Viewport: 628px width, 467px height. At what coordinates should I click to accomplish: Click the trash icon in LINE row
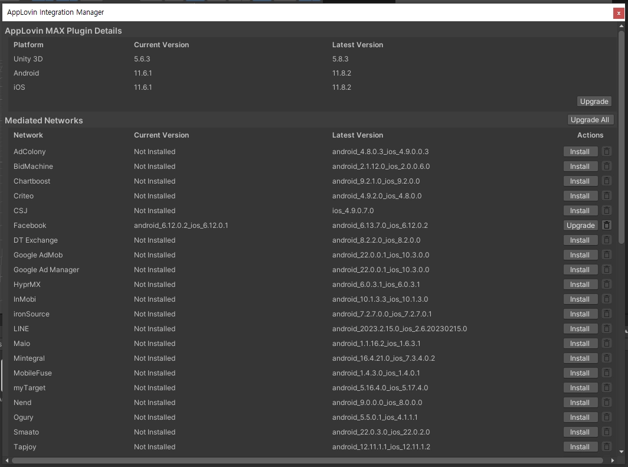606,329
